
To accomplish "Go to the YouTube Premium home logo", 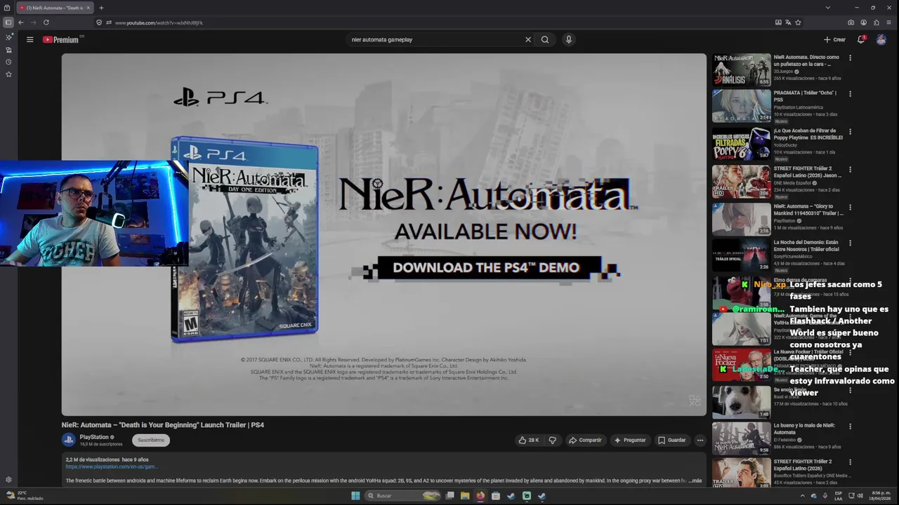I will (x=62, y=39).
